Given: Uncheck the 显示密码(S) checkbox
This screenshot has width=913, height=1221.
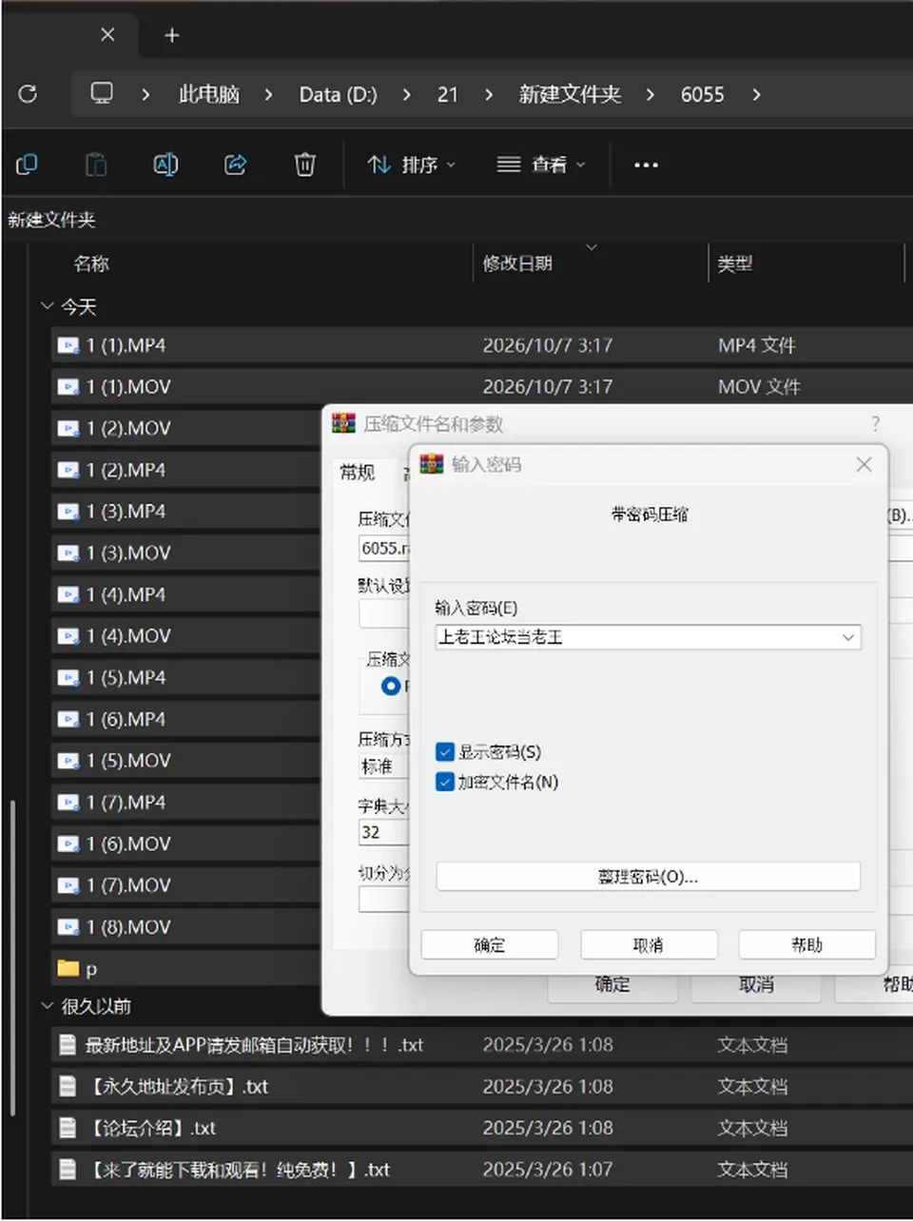Looking at the screenshot, I should [444, 752].
